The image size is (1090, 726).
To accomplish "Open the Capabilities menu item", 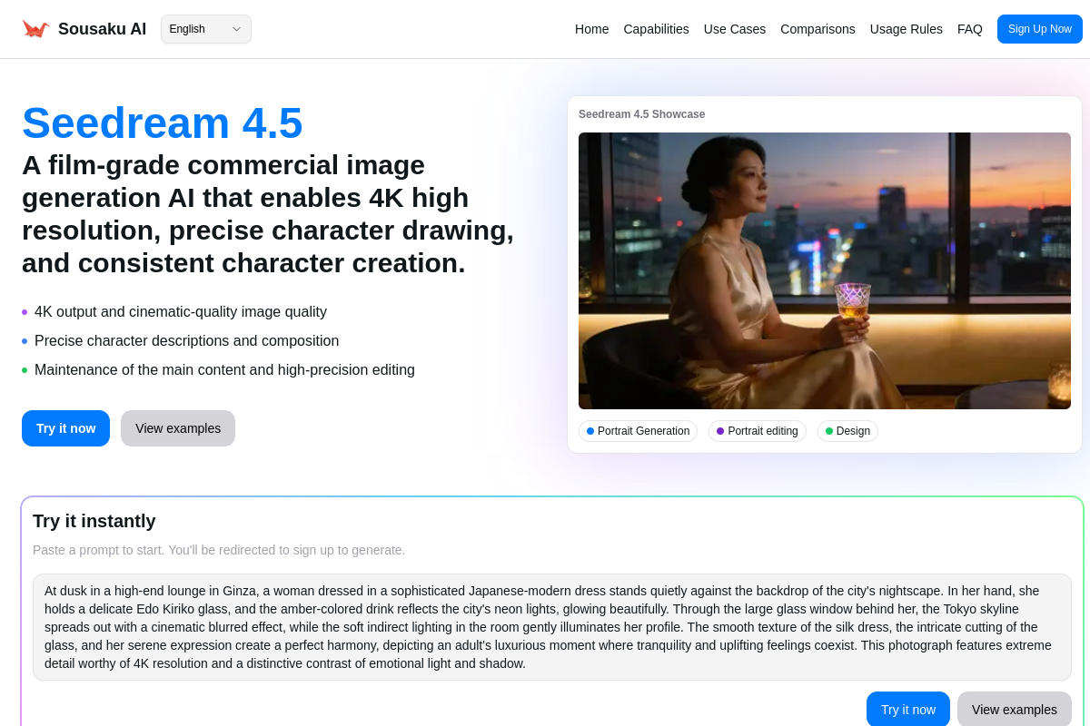I will pyautogui.click(x=656, y=29).
